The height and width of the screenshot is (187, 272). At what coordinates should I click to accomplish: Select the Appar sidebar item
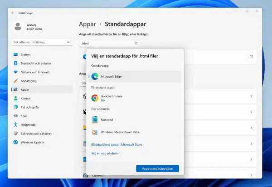pos(42,89)
